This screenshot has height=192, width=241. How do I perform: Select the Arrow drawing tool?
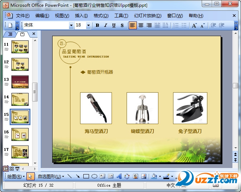(78, 176)
